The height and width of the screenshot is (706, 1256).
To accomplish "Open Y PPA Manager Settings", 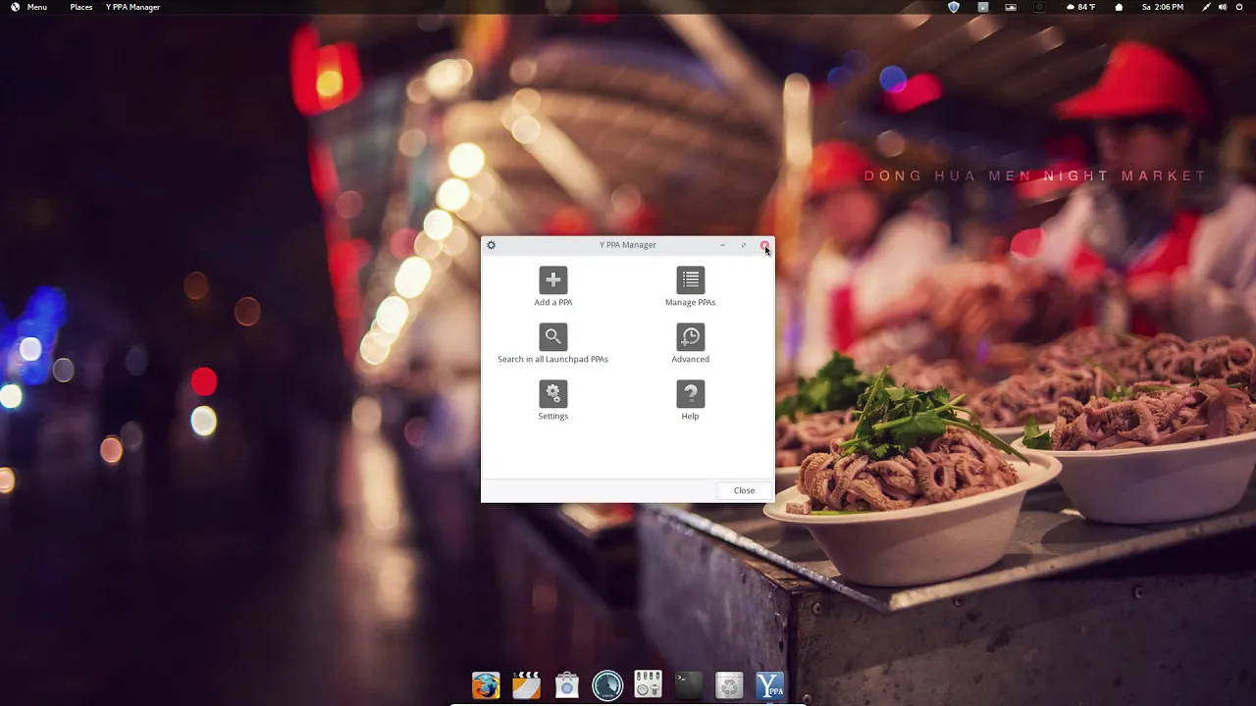I will click(553, 400).
